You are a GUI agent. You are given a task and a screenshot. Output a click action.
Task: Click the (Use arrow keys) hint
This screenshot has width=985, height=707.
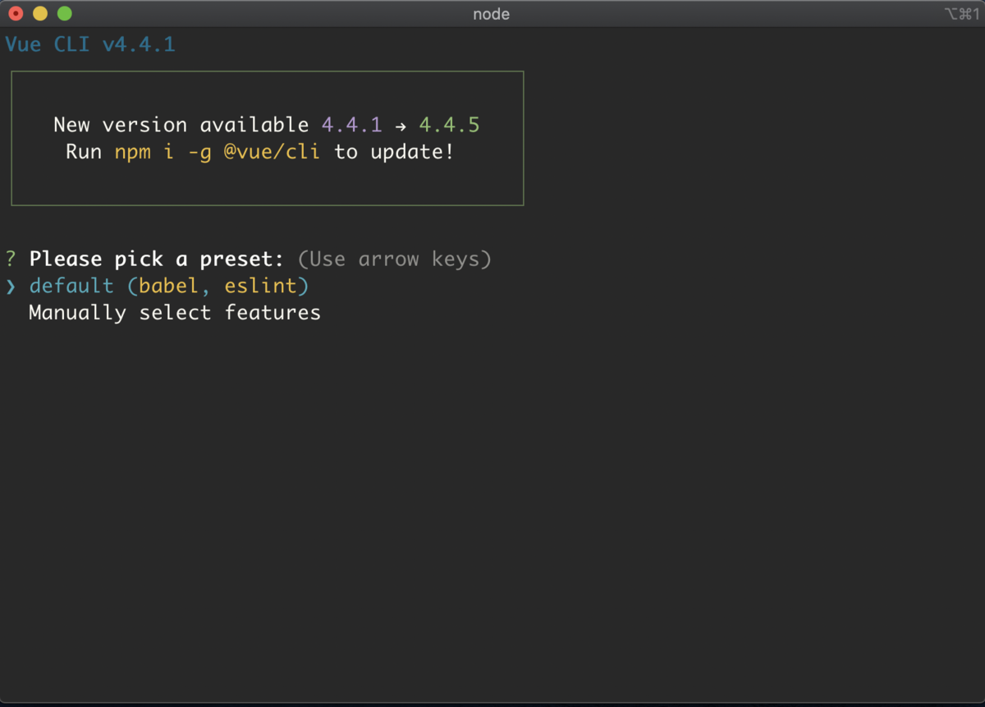(x=394, y=259)
